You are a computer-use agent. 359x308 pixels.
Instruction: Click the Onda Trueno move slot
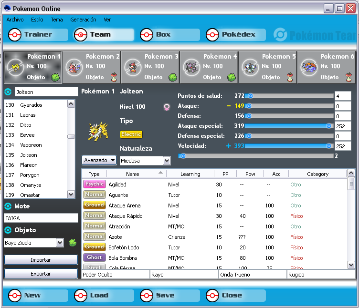[253, 275]
